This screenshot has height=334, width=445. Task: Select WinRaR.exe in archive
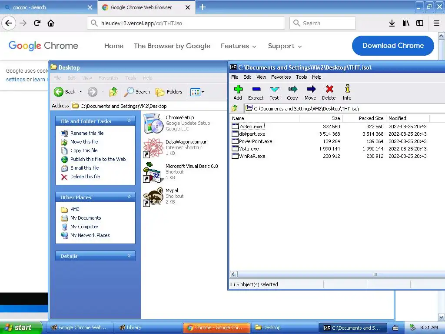(252, 156)
